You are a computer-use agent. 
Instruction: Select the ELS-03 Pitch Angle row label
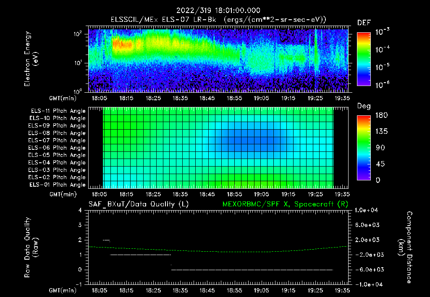pyautogui.click(x=57, y=170)
